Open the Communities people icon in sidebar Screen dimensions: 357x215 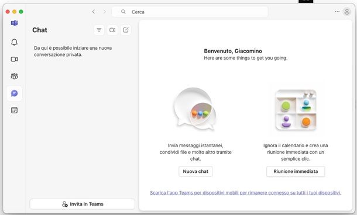15,76
